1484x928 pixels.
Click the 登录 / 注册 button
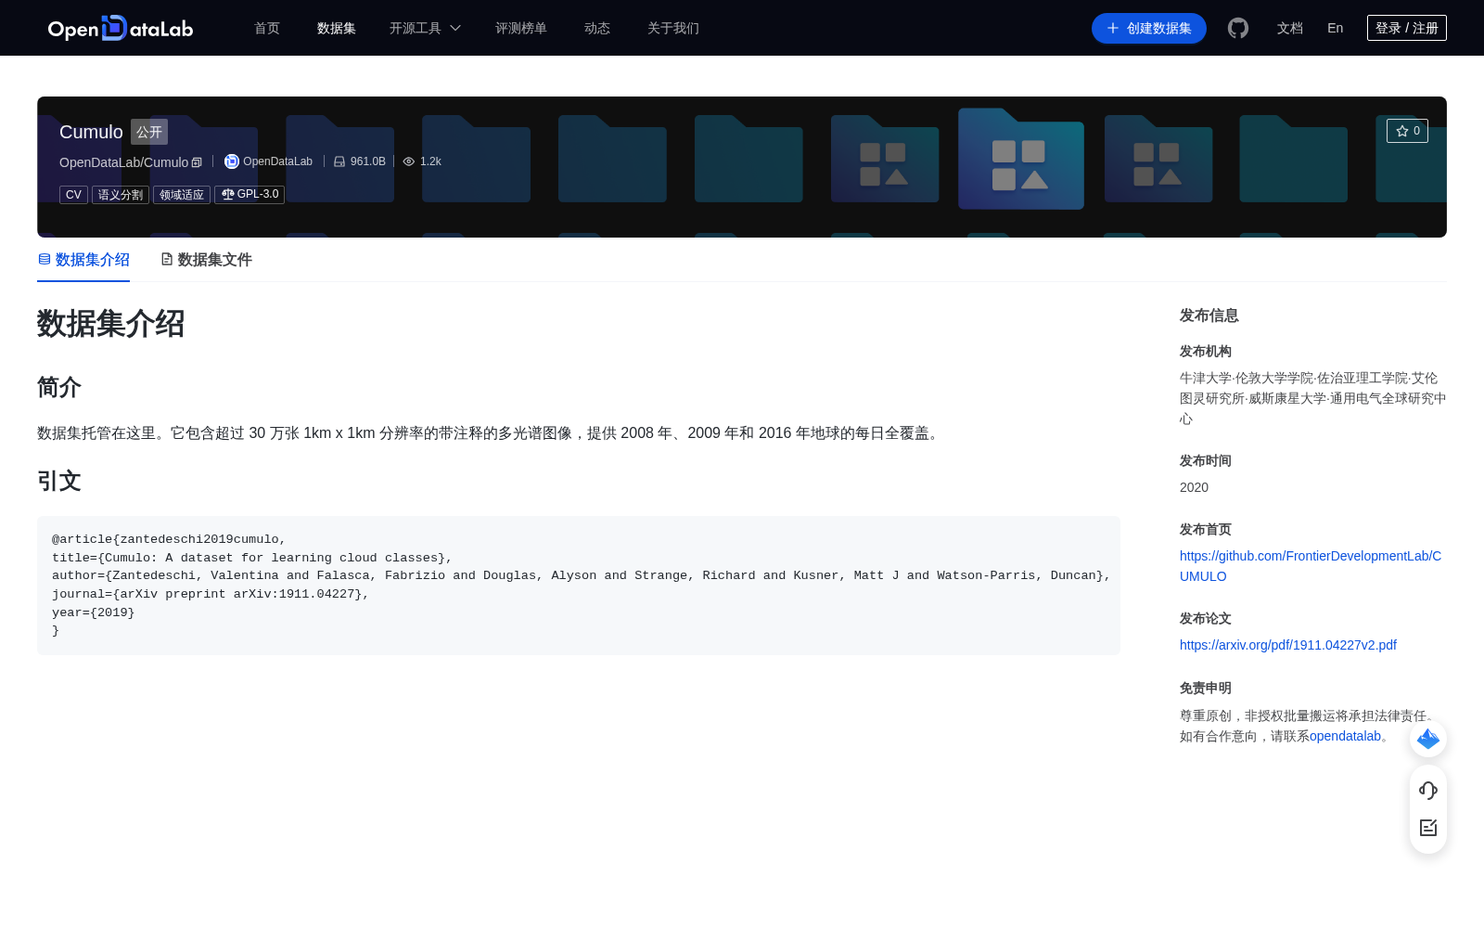pyautogui.click(x=1407, y=28)
